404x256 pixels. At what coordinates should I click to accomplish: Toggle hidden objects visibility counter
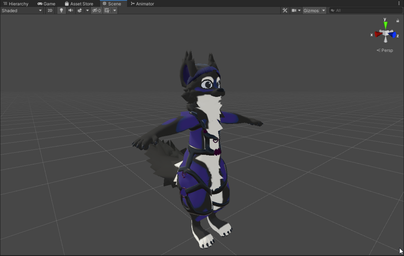click(x=96, y=10)
